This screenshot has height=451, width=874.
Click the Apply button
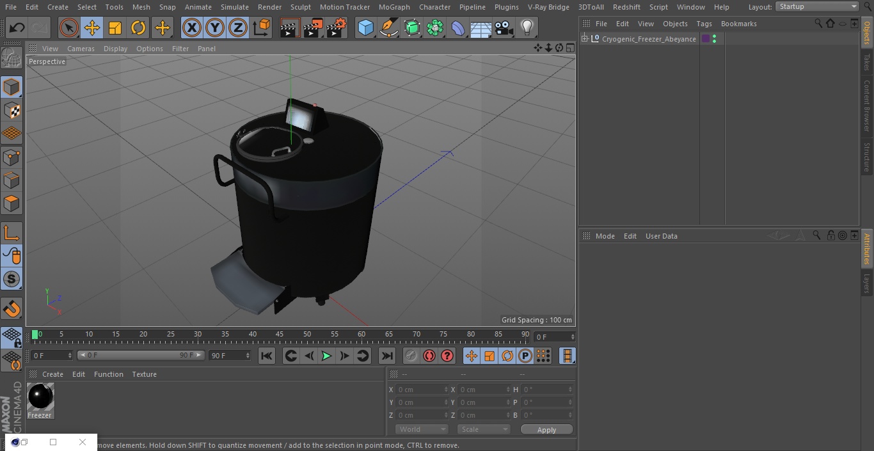[546, 429]
